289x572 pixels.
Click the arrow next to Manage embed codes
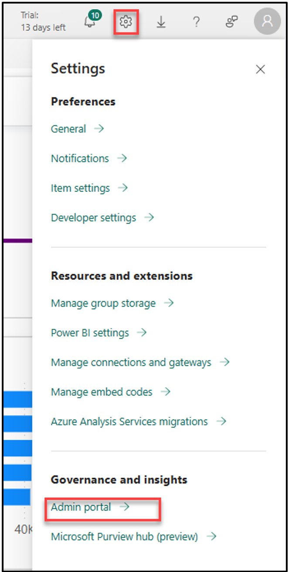tap(165, 392)
